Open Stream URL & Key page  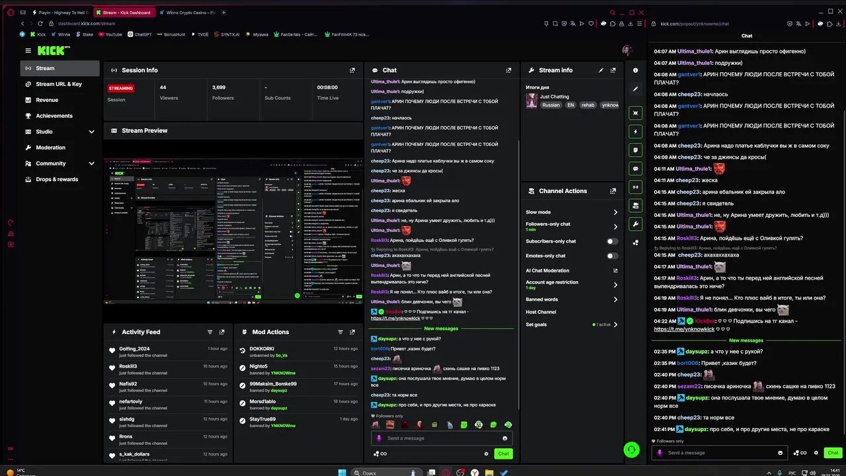click(x=60, y=84)
